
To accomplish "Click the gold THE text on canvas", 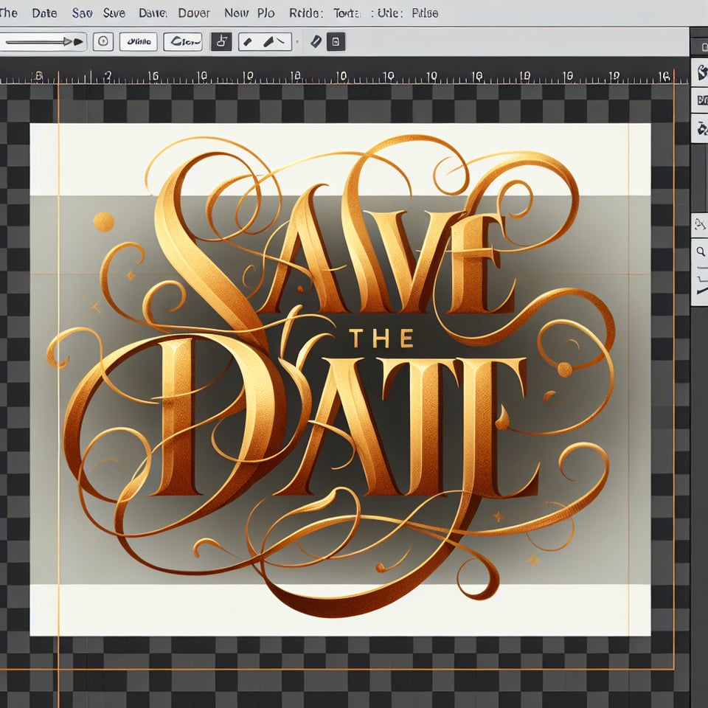I will tap(381, 339).
